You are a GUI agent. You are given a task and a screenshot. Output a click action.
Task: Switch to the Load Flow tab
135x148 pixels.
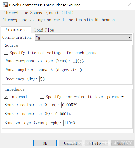(x=44, y=30)
